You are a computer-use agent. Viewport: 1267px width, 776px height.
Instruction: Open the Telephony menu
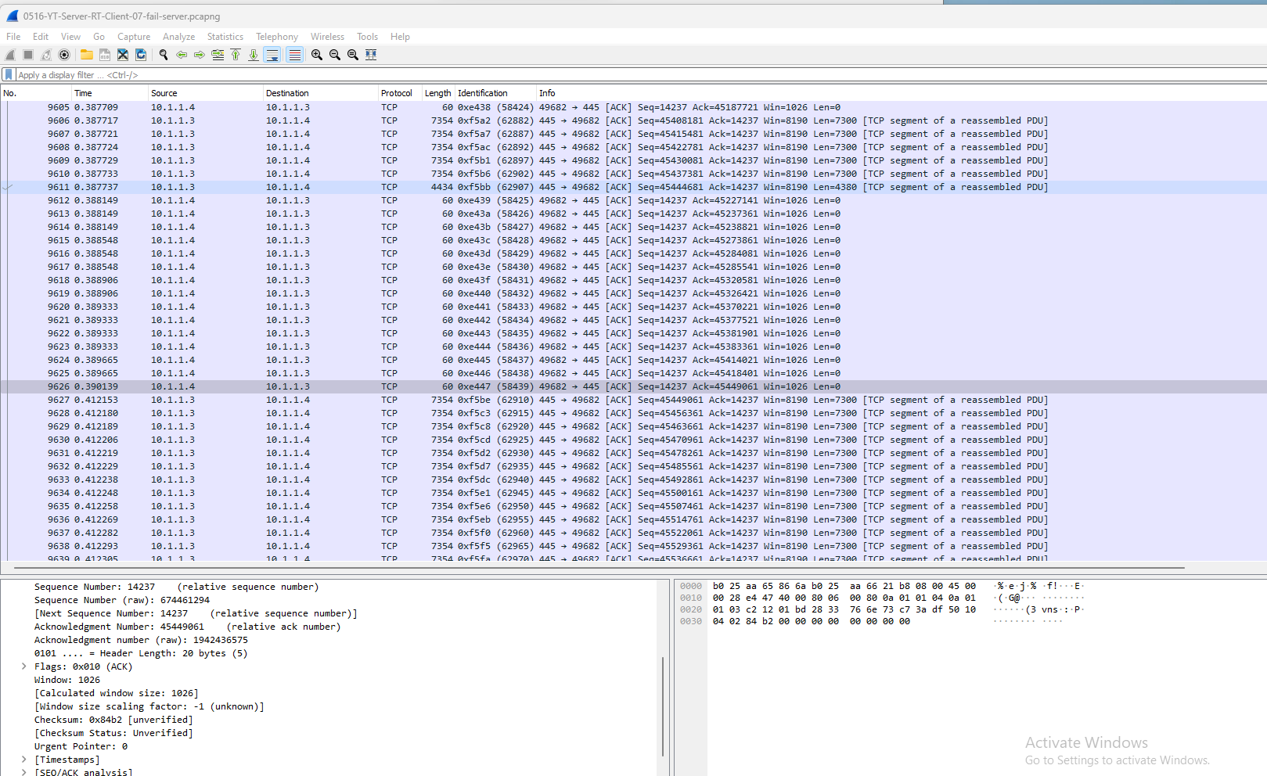pos(277,37)
